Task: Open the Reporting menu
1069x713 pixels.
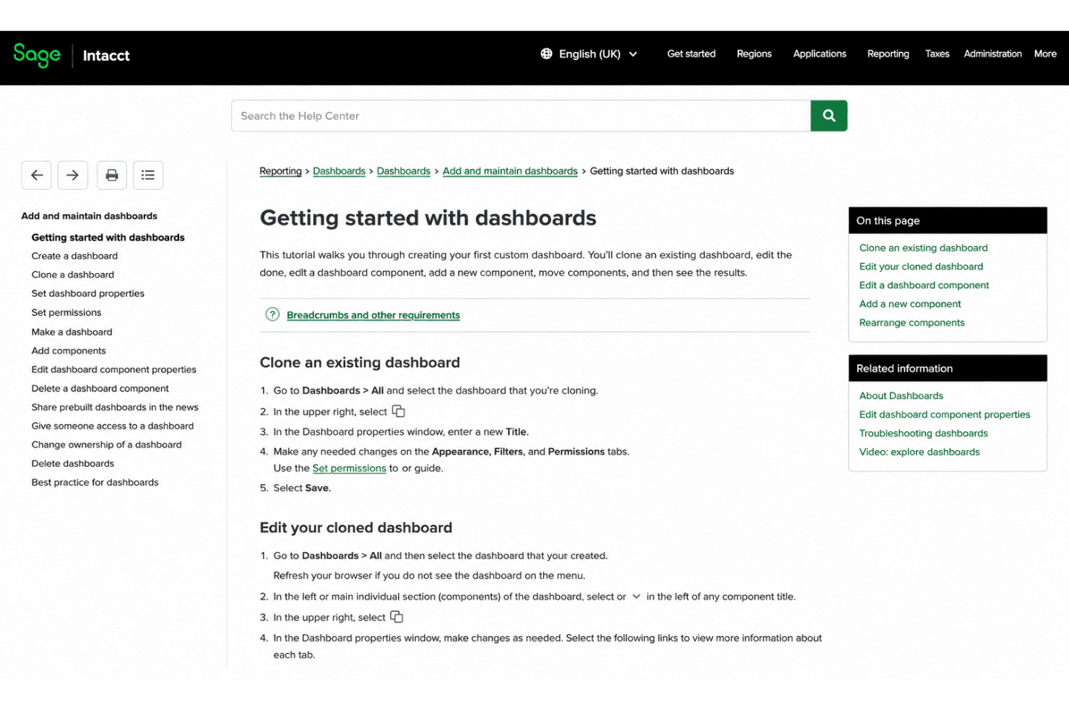Action: tap(888, 54)
